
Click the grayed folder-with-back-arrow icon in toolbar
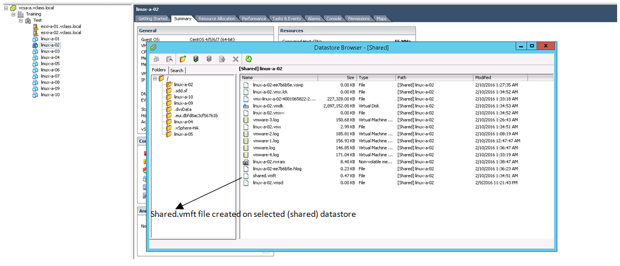click(169, 59)
